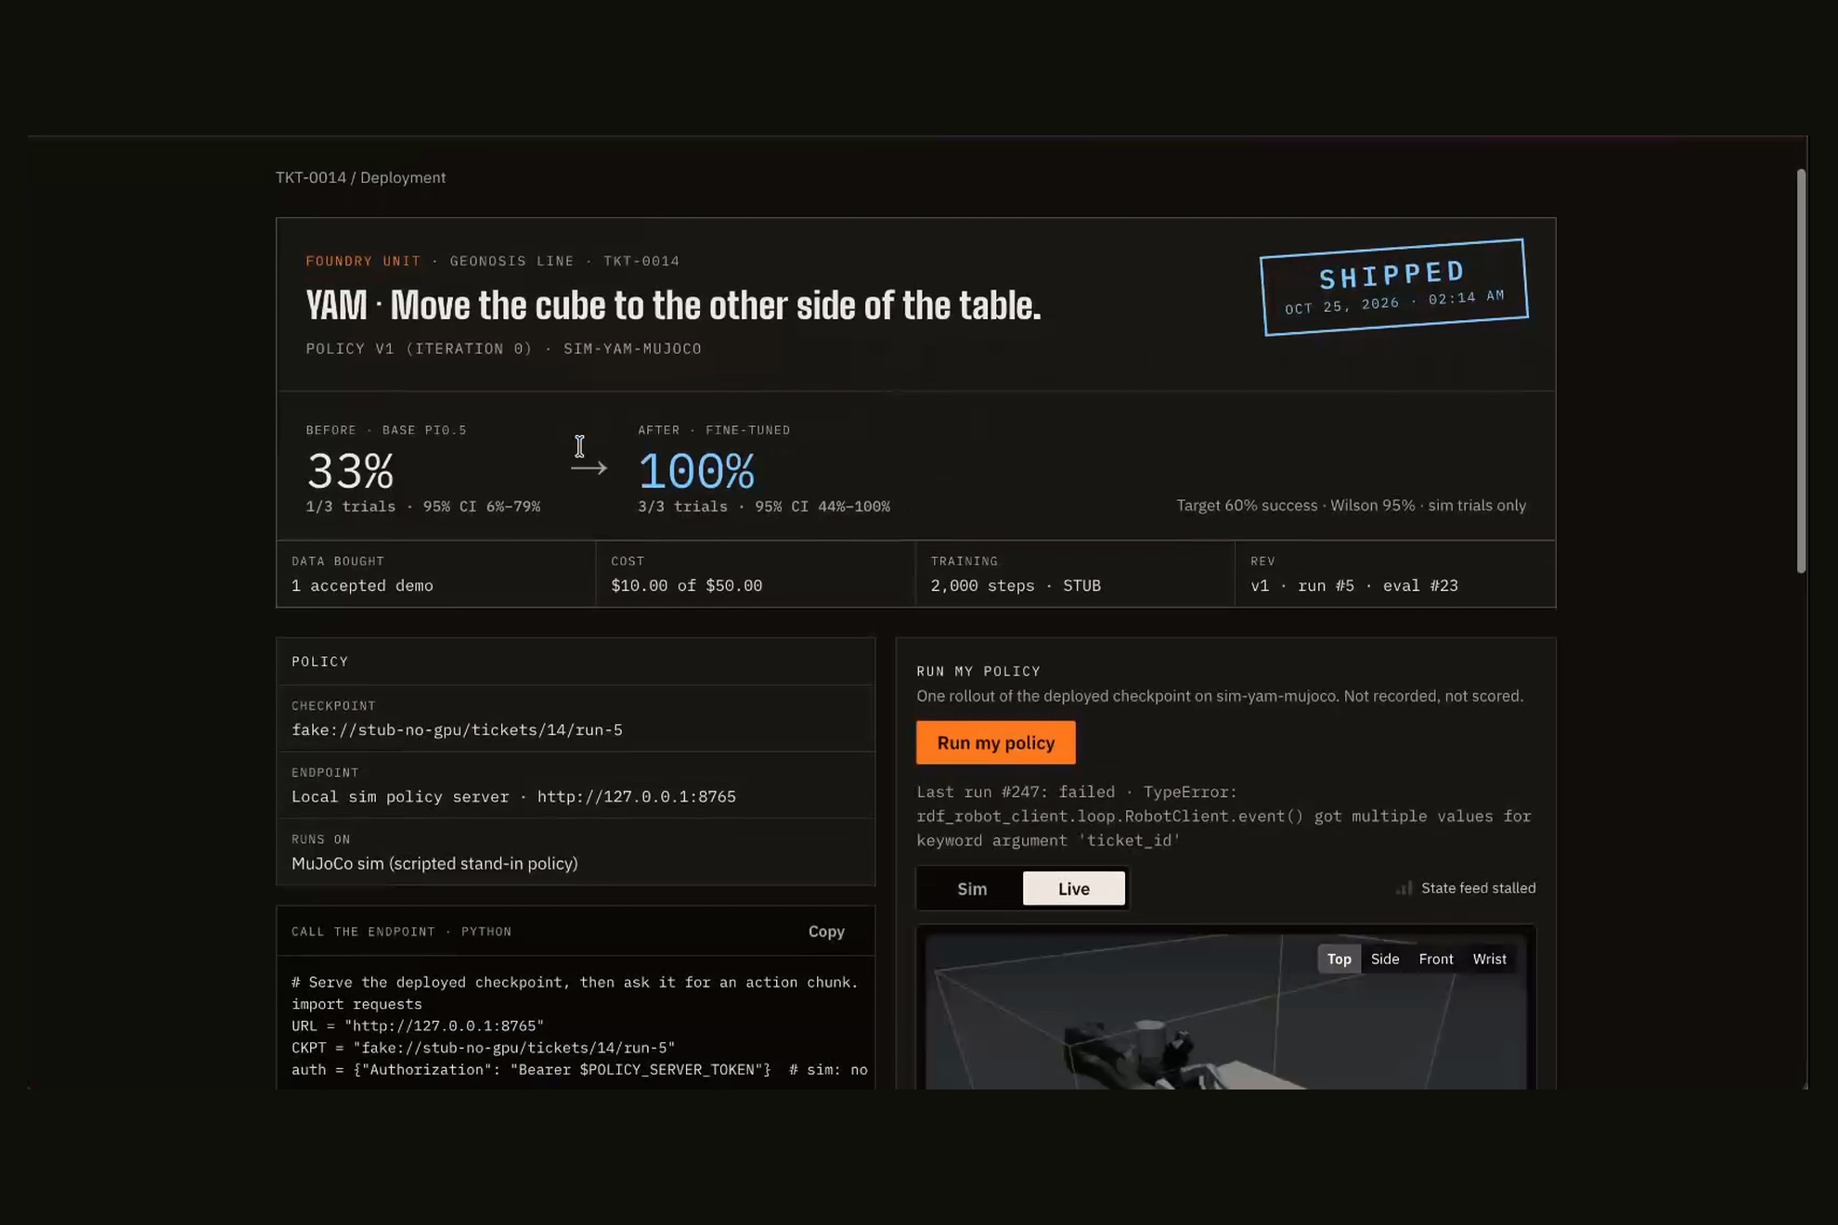1838x1225 pixels.
Task: Click the 100% fine-tuned success rate
Action: click(x=696, y=471)
